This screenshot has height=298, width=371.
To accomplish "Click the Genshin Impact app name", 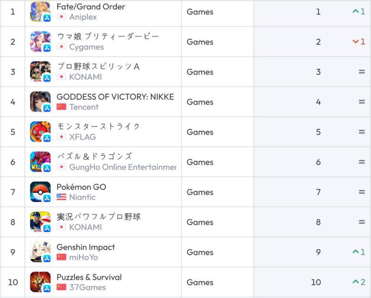I will [86, 247].
